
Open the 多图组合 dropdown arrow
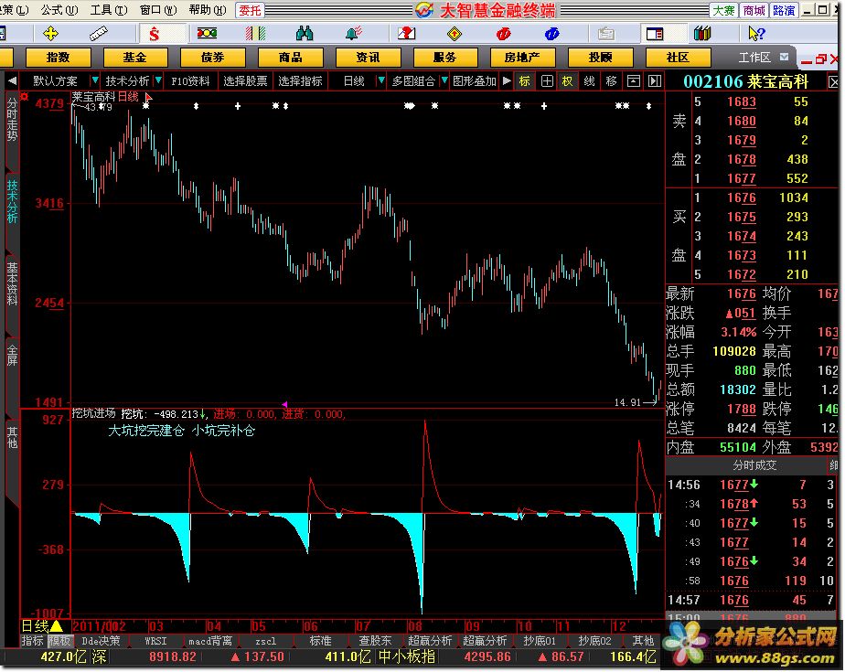[444, 80]
